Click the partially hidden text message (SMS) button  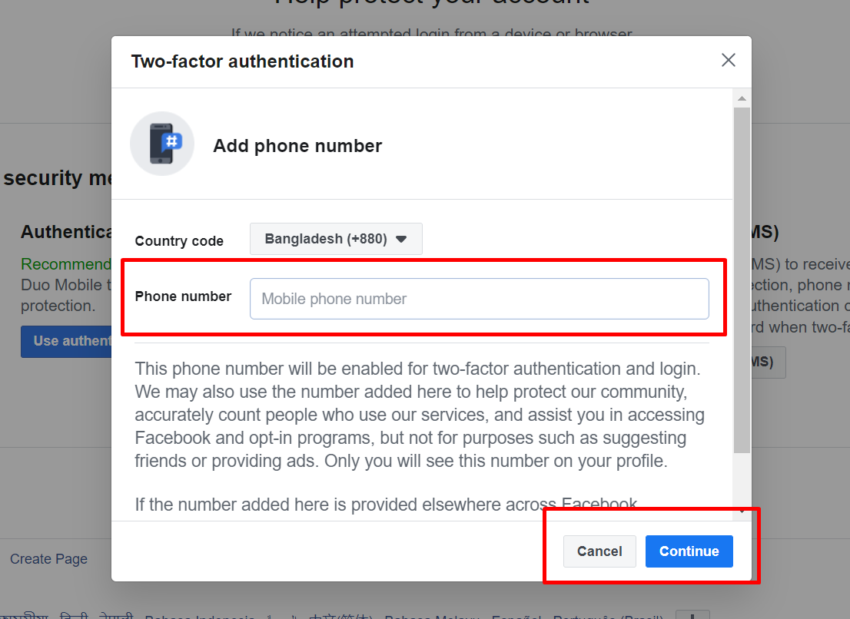point(768,362)
